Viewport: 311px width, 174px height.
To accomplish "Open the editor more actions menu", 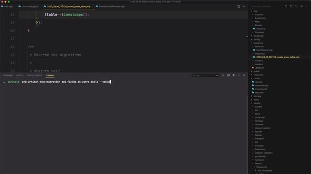I will point(244,6).
